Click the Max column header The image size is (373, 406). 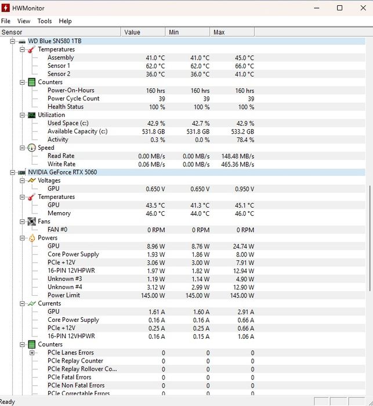point(232,32)
